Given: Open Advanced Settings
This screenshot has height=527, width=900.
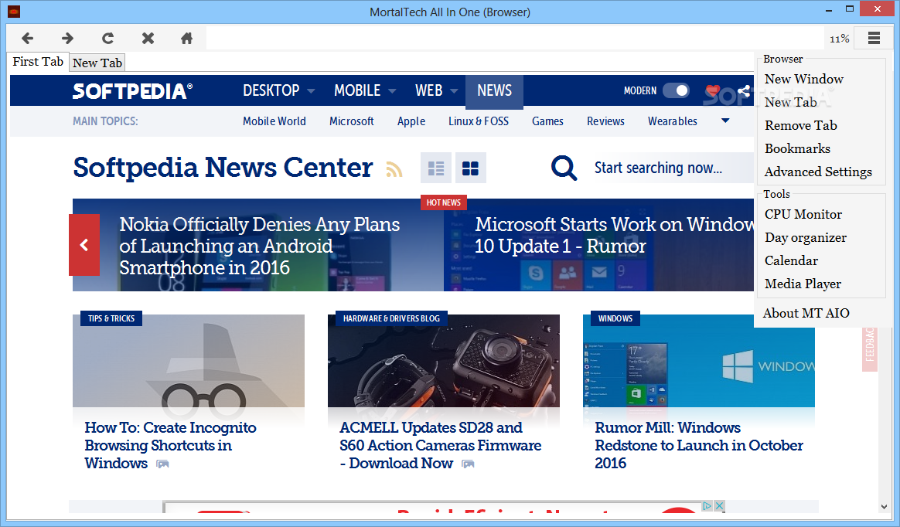Looking at the screenshot, I should [818, 172].
